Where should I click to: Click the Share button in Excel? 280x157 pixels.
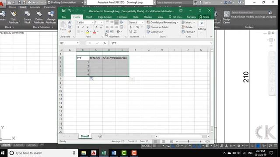click(x=204, y=17)
